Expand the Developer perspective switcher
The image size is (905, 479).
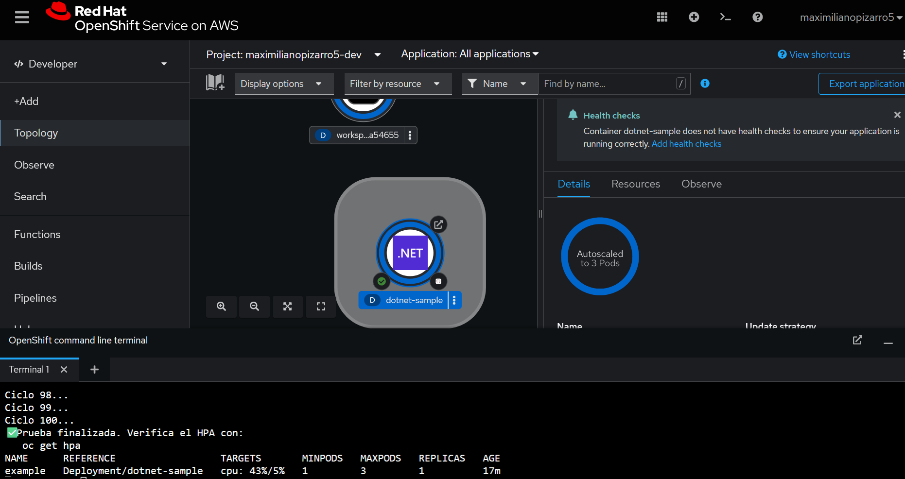[x=90, y=64]
